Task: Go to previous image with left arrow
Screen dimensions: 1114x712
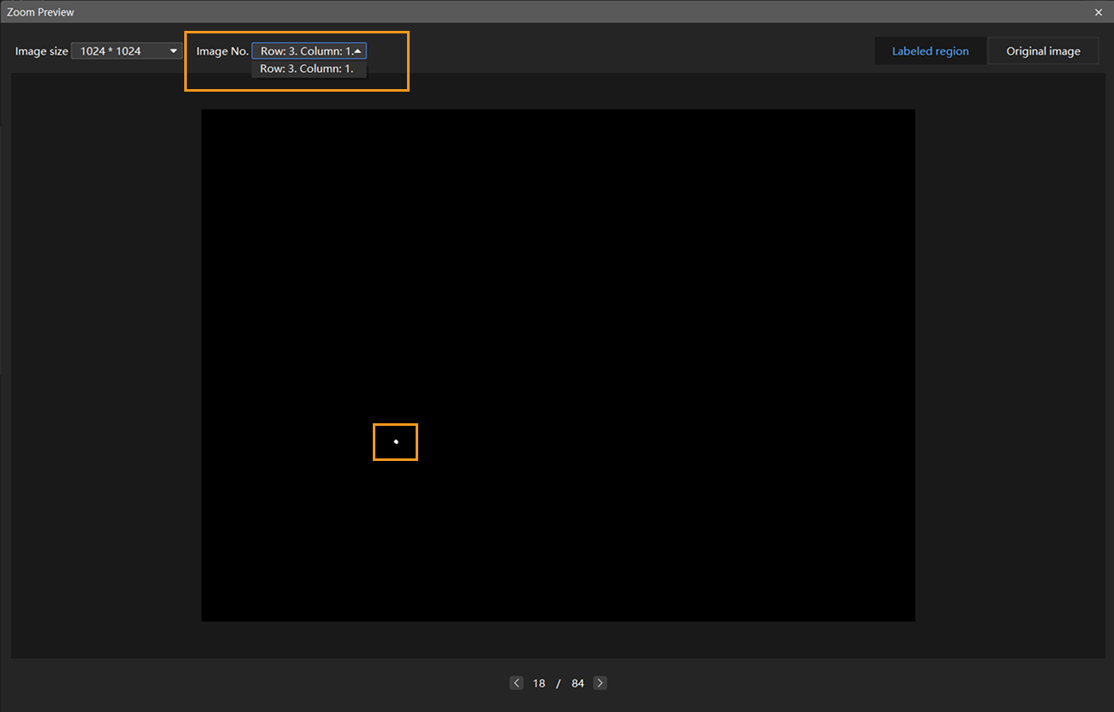Action: tap(517, 683)
